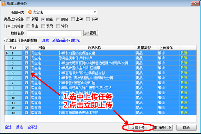Click the 撤销选中项 button

pyautogui.click(x=163, y=127)
